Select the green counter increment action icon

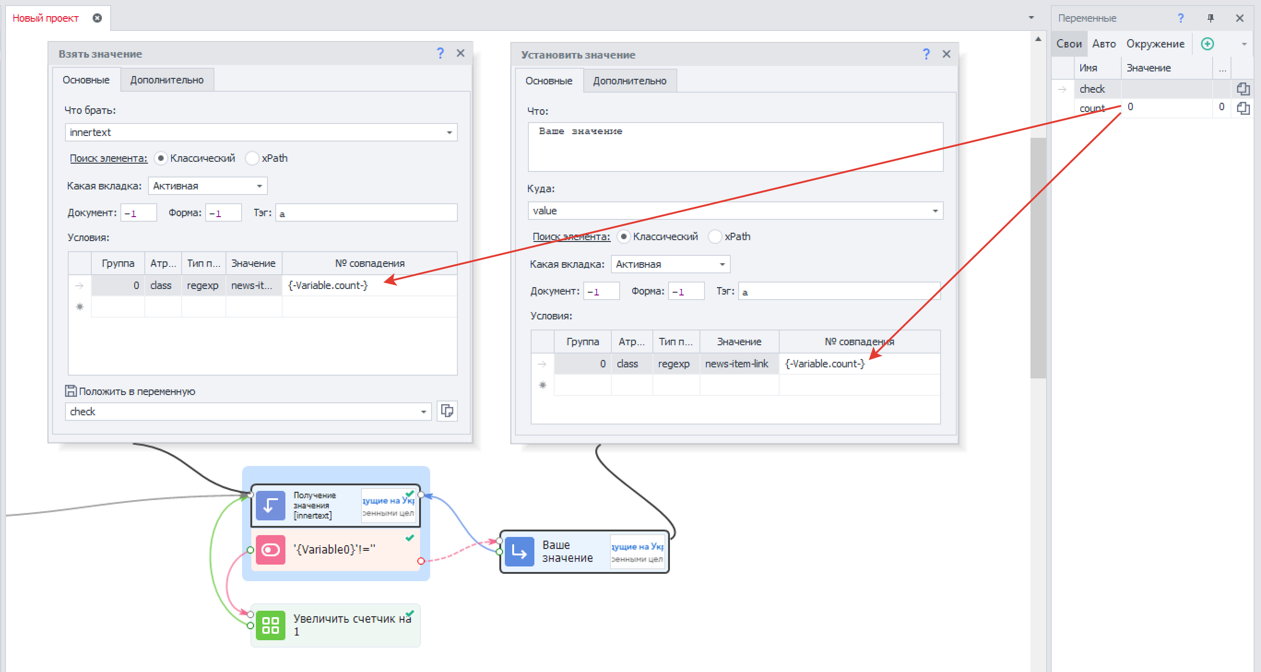(270, 625)
